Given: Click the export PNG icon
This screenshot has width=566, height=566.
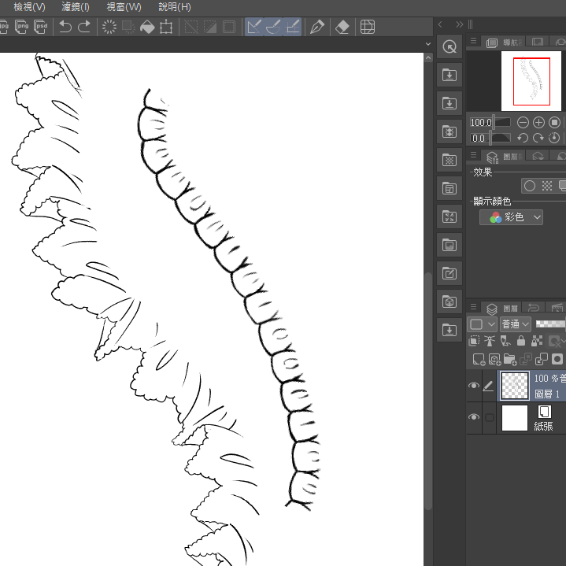Looking at the screenshot, I should [22, 26].
